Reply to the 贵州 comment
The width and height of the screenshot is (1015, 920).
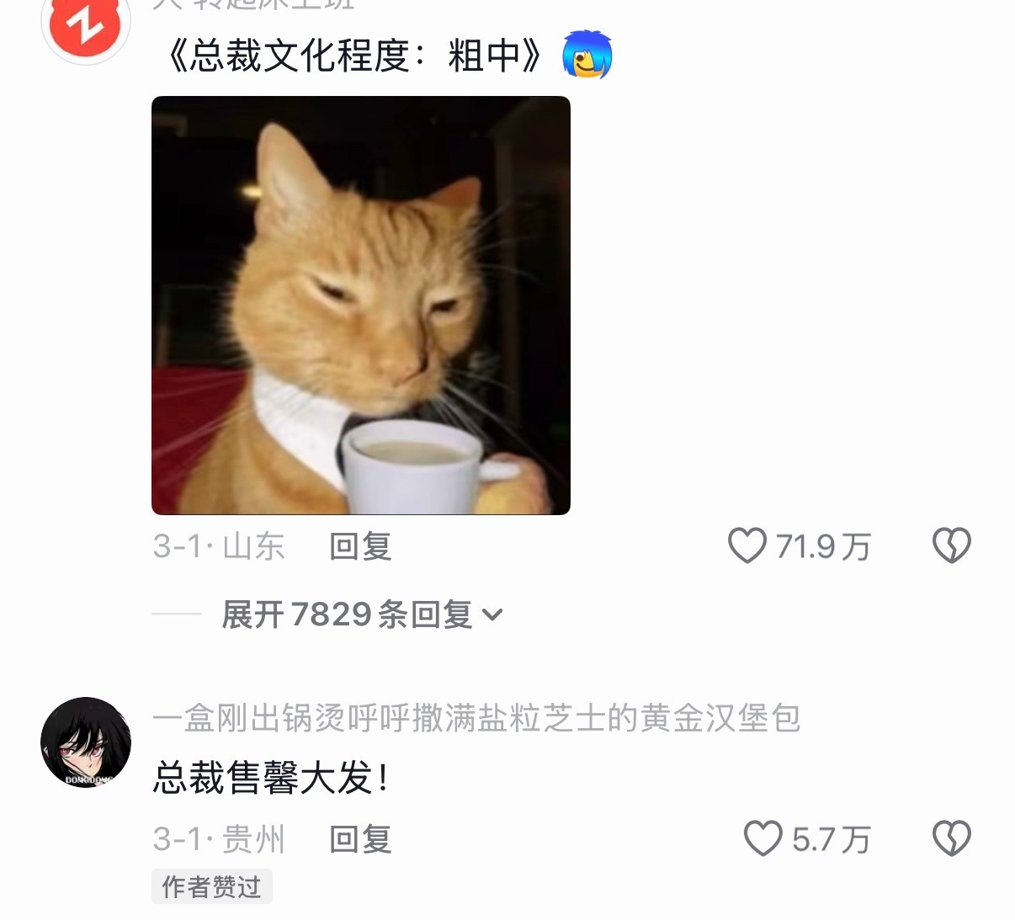360,839
